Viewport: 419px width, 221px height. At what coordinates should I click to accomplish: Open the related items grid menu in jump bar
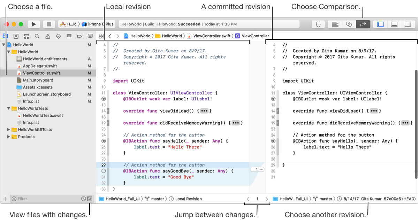tap(101, 36)
